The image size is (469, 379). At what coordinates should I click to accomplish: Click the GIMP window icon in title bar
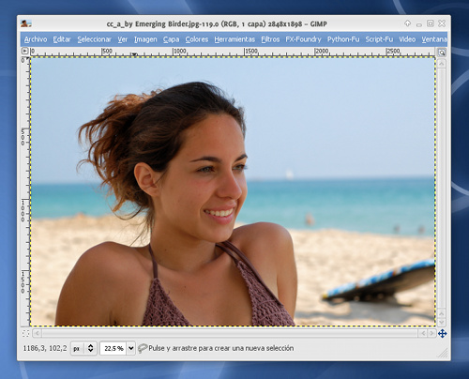pyautogui.click(x=26, y=23)
